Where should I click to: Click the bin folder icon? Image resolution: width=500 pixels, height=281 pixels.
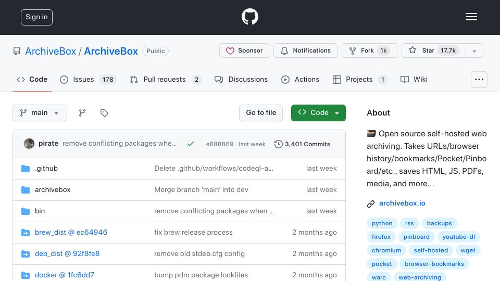coord(26,211)
